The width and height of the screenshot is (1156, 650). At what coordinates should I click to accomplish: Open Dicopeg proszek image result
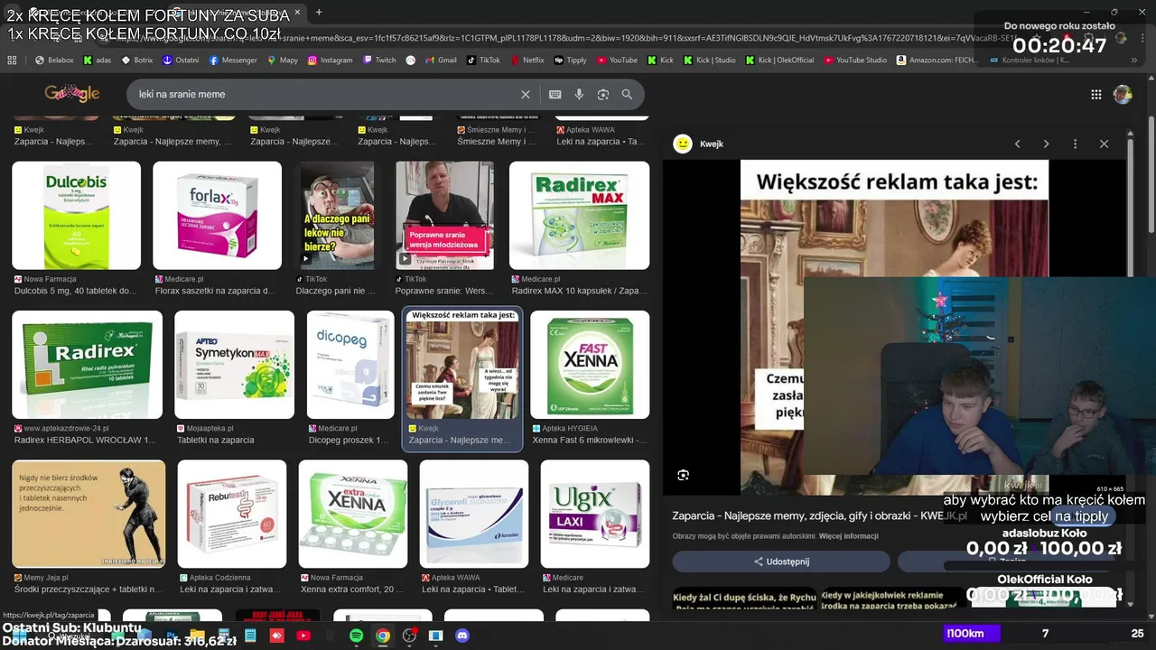(x=350, y=365)
